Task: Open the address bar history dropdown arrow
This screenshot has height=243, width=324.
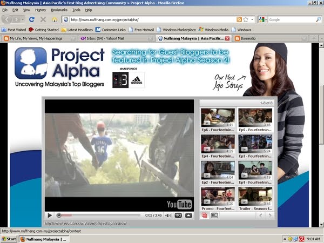Action: (x=252, y=19)
